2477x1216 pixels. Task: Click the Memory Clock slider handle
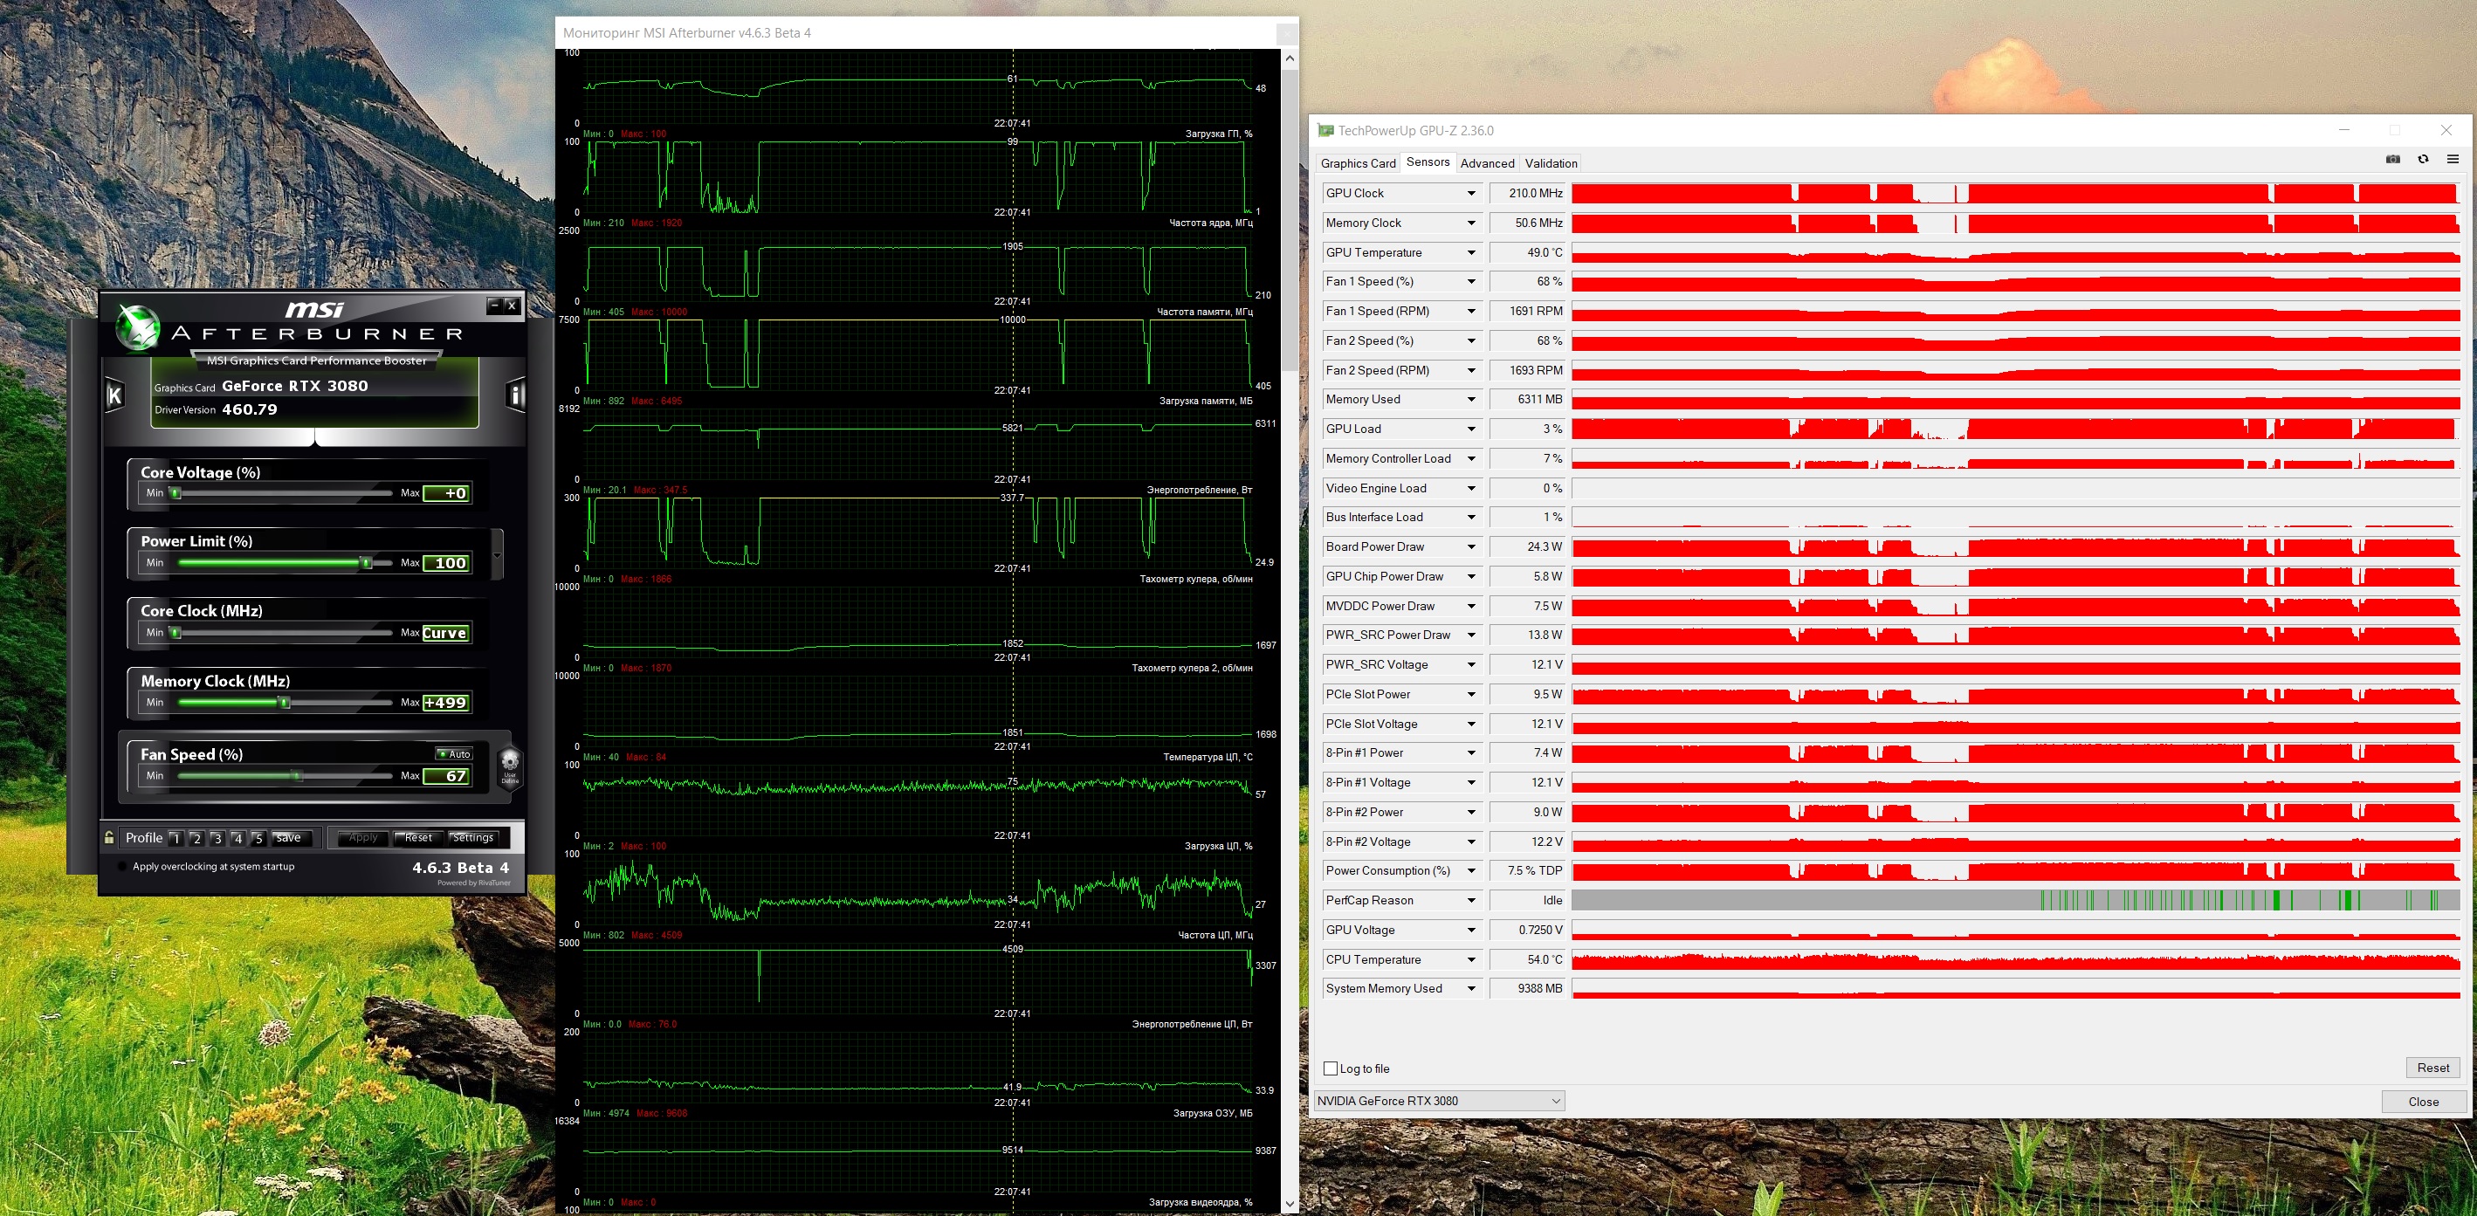pos(285,703)
